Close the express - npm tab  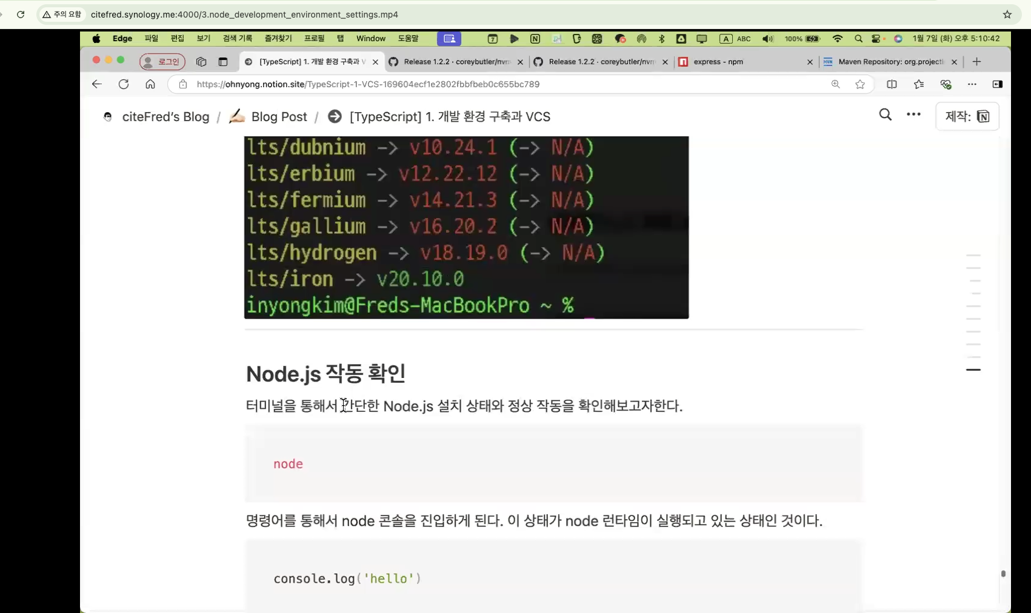click(810, 62)
